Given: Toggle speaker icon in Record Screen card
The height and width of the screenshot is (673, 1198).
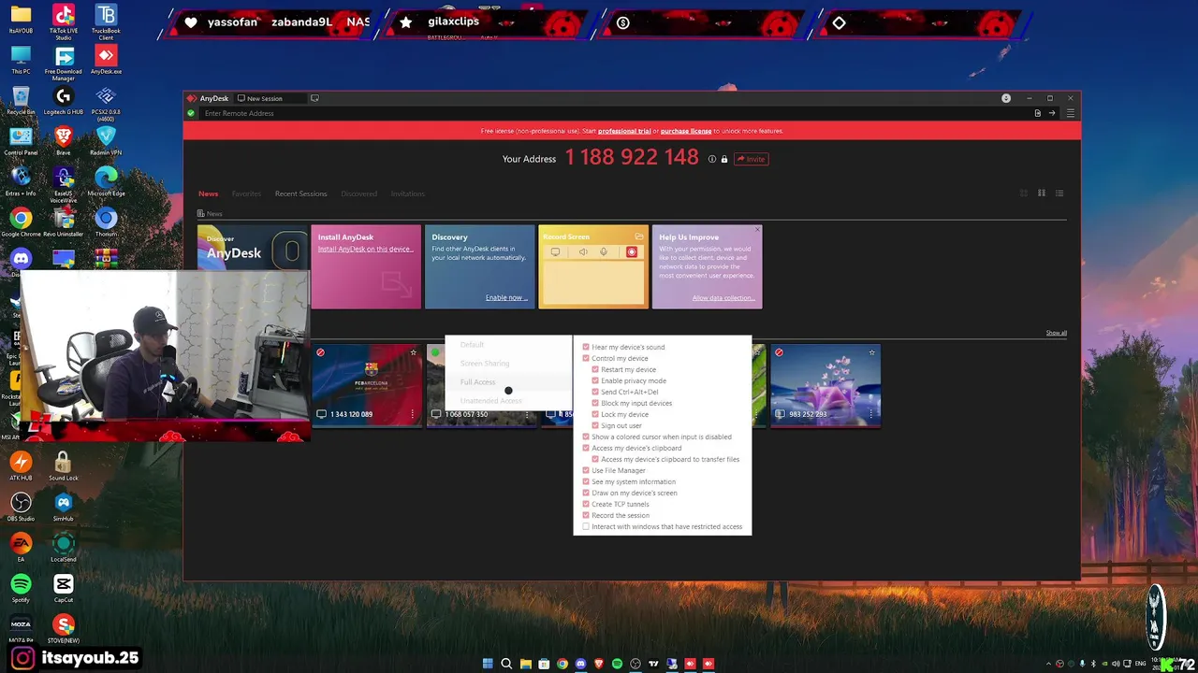Looking at the screenshot, I should click(583, 251).
